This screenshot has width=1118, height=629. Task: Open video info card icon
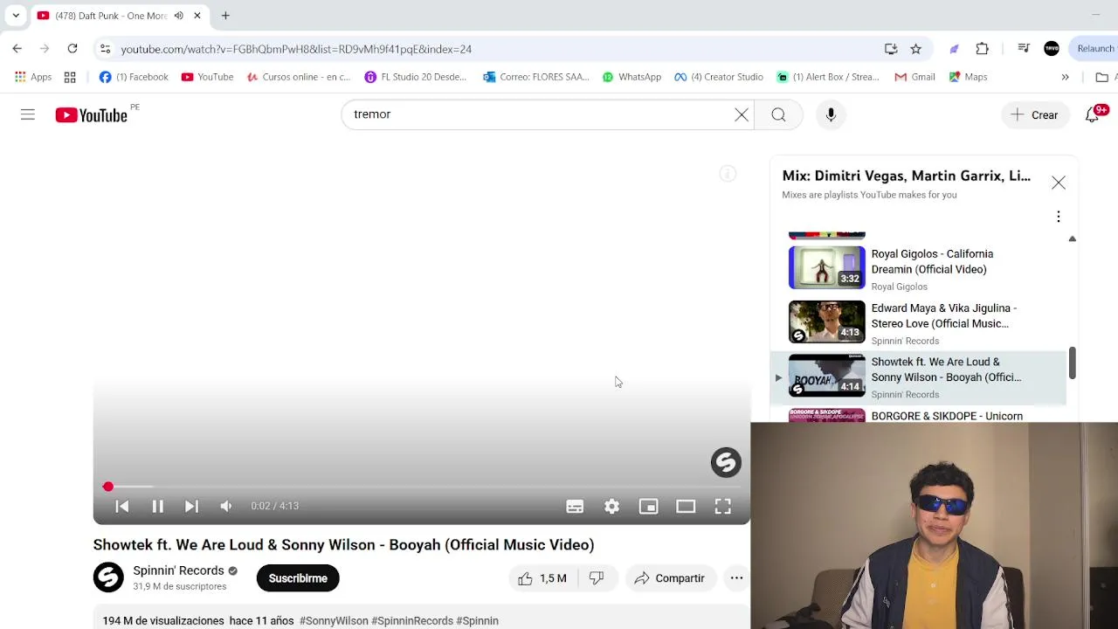(728, 174)
